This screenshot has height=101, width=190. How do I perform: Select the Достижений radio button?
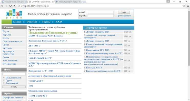tap(4, 83)
